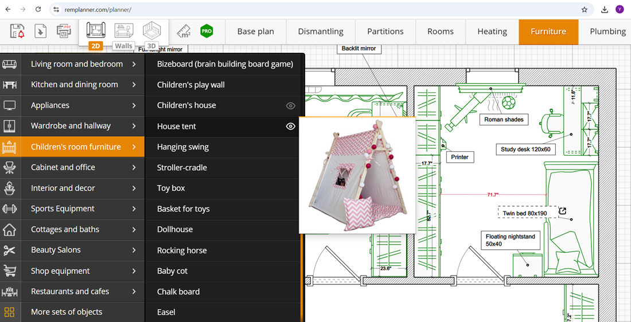Reload the page in browser
The width and height of the screenshot is (631, 322).
38,9
